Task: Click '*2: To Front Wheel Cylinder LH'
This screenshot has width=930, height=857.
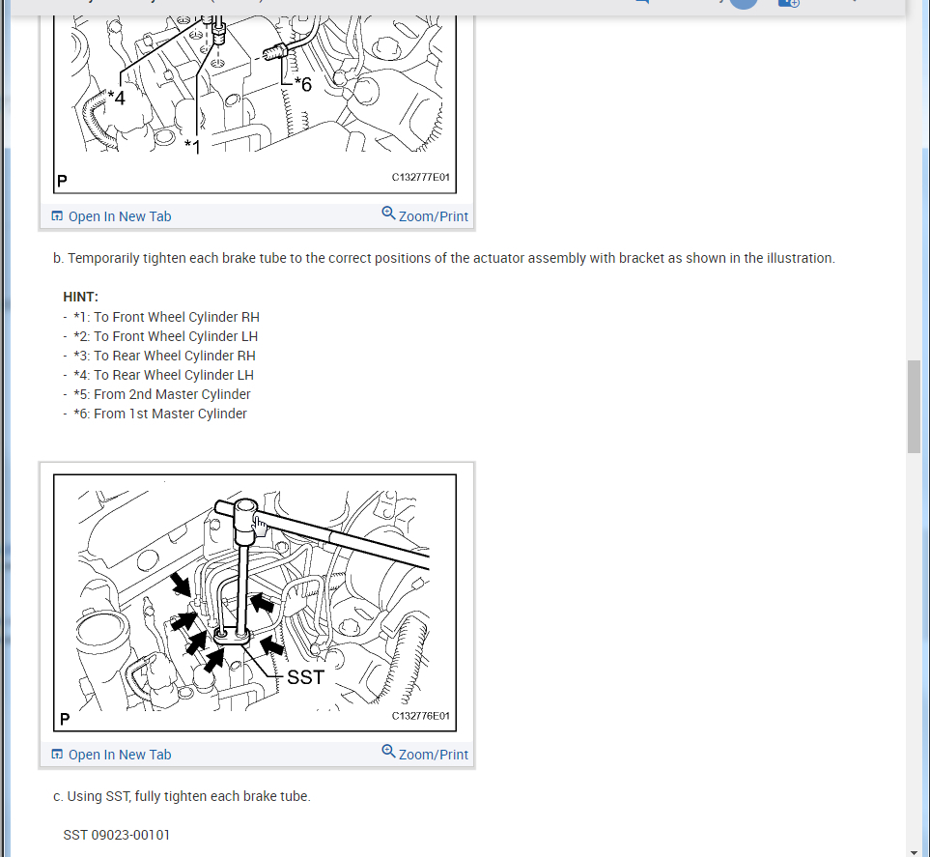Action: [x=165, y=336]
